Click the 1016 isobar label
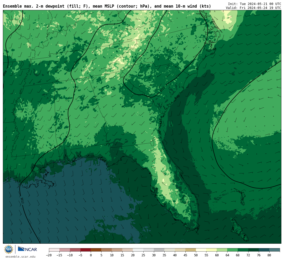The width and height of the screenshot is (284, 260). (x=264, y=73)
